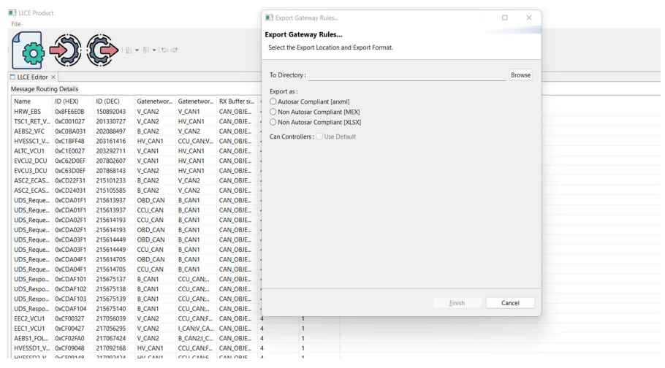Viewport: 665px width, 368px height.
Task: Click Browse to choose export directory
Action: coord(520,75)
